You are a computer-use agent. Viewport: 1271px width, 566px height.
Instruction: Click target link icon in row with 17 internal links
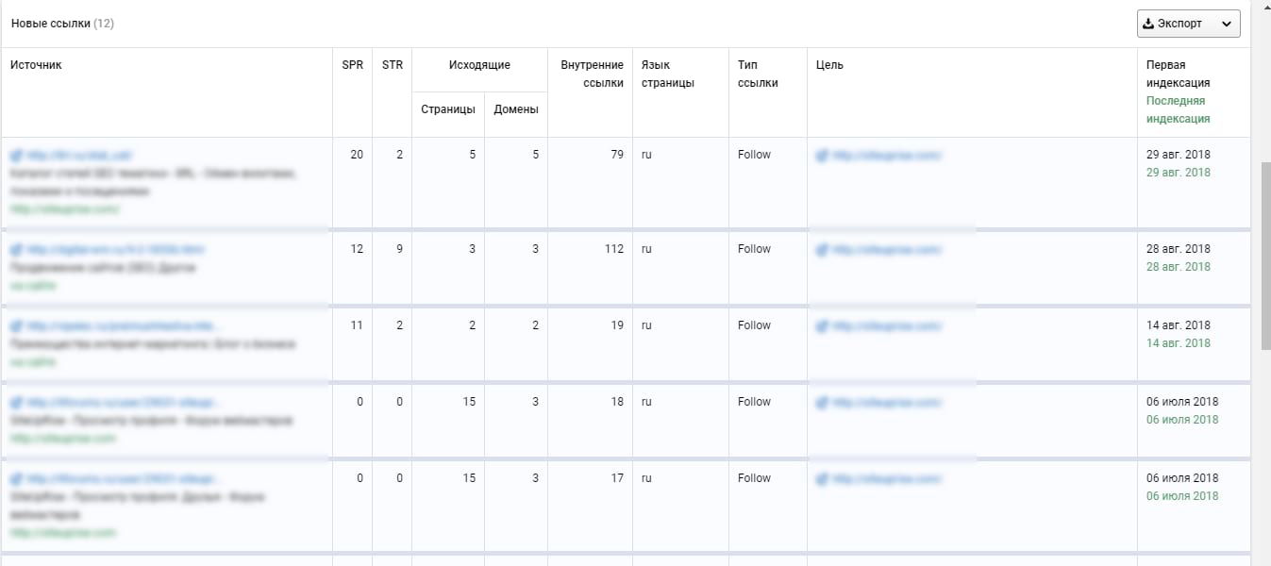(822, 479)
